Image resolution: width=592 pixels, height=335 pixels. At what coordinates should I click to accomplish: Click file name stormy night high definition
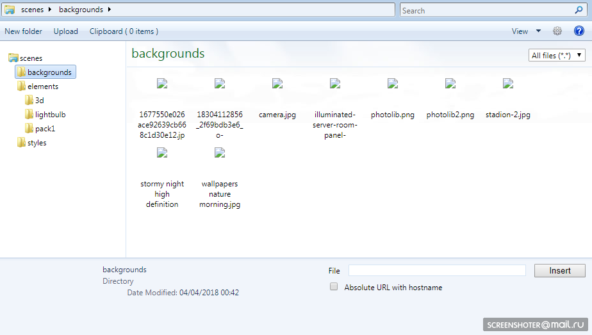(162, 194)
